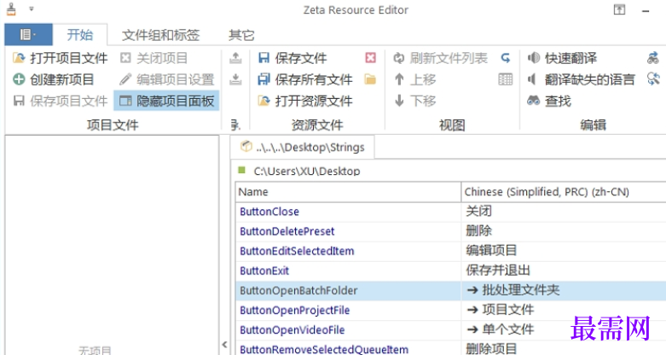Select the ButtonDeletePreset row name

click(287, 231)
